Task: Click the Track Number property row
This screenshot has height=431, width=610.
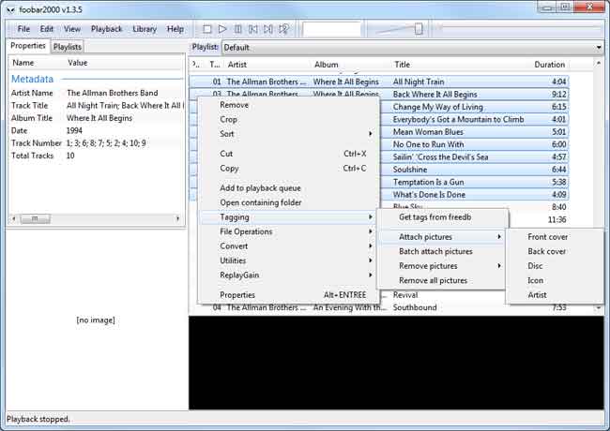Action: [x=96, y=143]
